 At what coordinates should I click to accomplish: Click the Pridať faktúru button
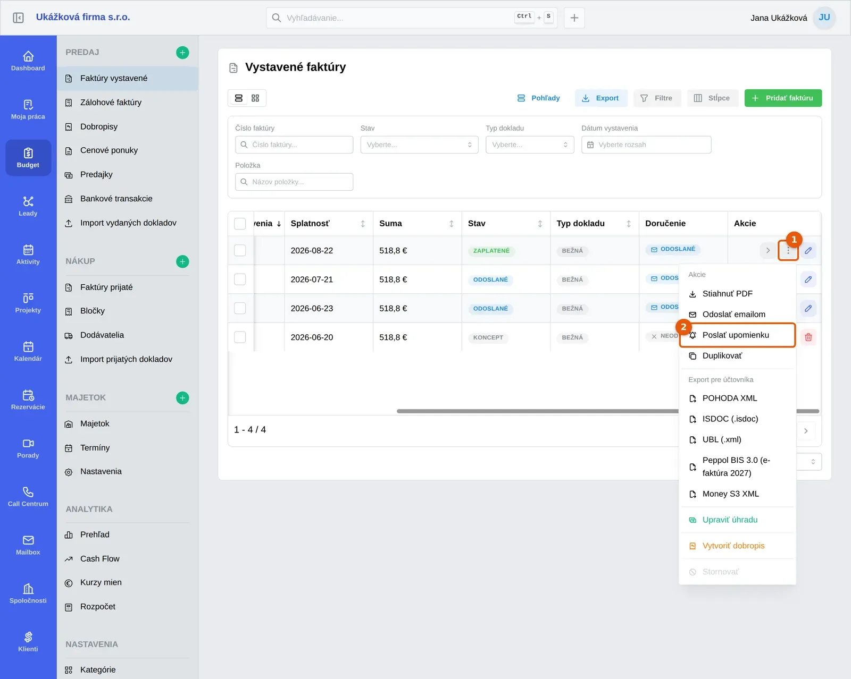(x=783, y=98)
